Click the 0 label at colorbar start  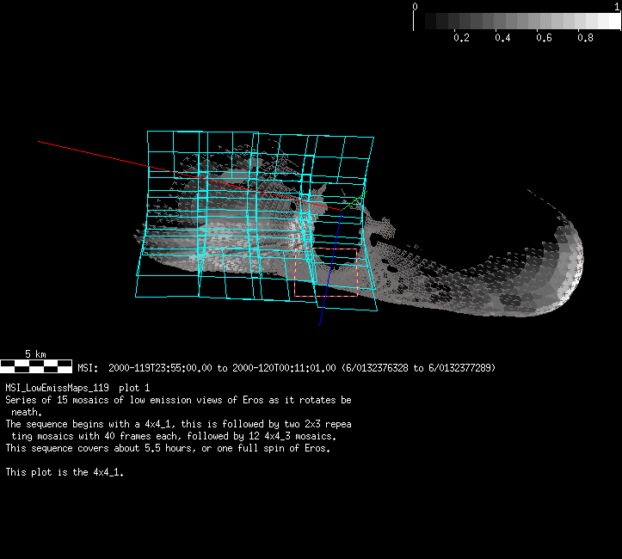coord(416,6)
